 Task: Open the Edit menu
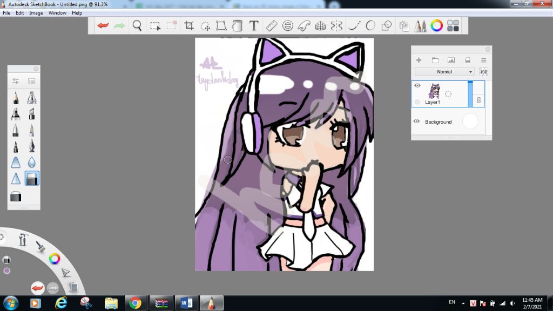coord(20,13)
